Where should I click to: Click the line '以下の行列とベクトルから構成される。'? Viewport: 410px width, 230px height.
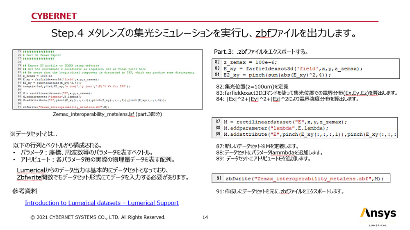point(57,145)
